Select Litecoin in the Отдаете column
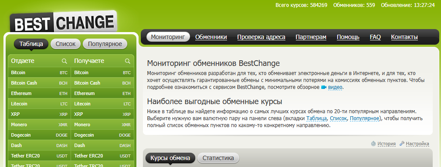Image resolution: width=441 pixels, height=167 pixels. pos(39,104)
